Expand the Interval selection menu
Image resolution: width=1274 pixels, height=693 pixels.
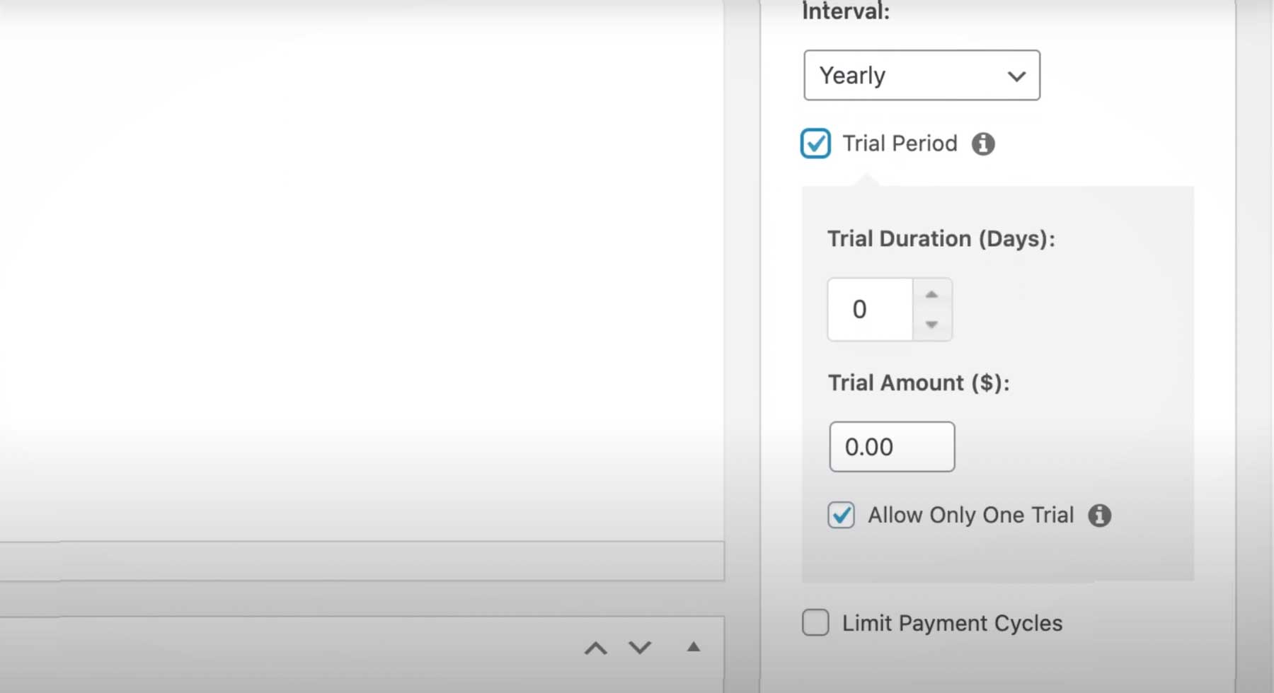[920, 76]
